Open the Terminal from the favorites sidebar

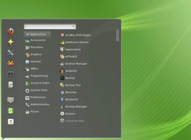coord(11,74)
